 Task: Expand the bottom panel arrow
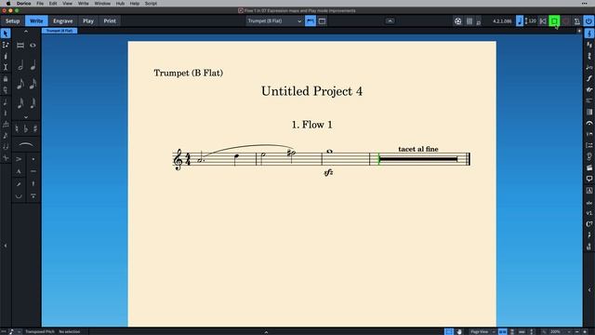266,332
